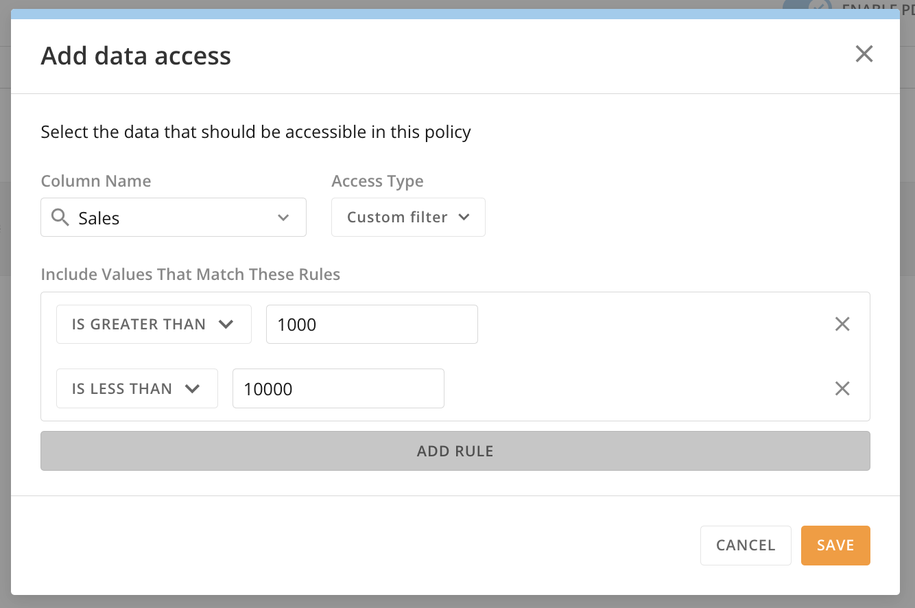Image resolution: width=915 pixels, height=608 pixels.
Task: Cancel the data access changes
Action: pos(746,545)
